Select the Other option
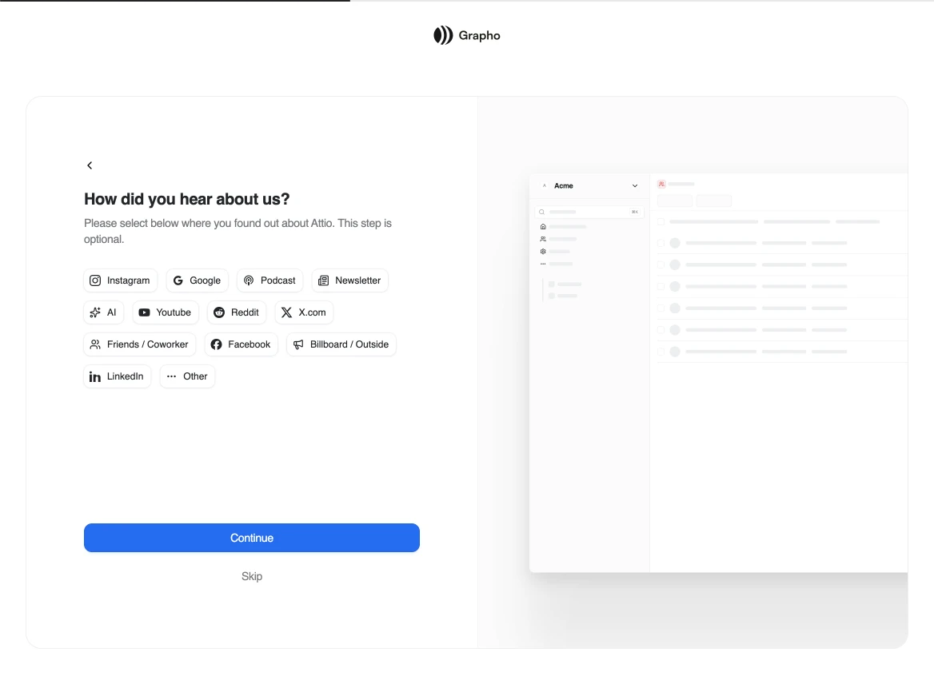 (x=187, y=376)
